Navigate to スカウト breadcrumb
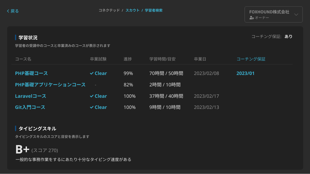This screenshot has width=310, height=174. pyautogui.click(x=132, y=10)
